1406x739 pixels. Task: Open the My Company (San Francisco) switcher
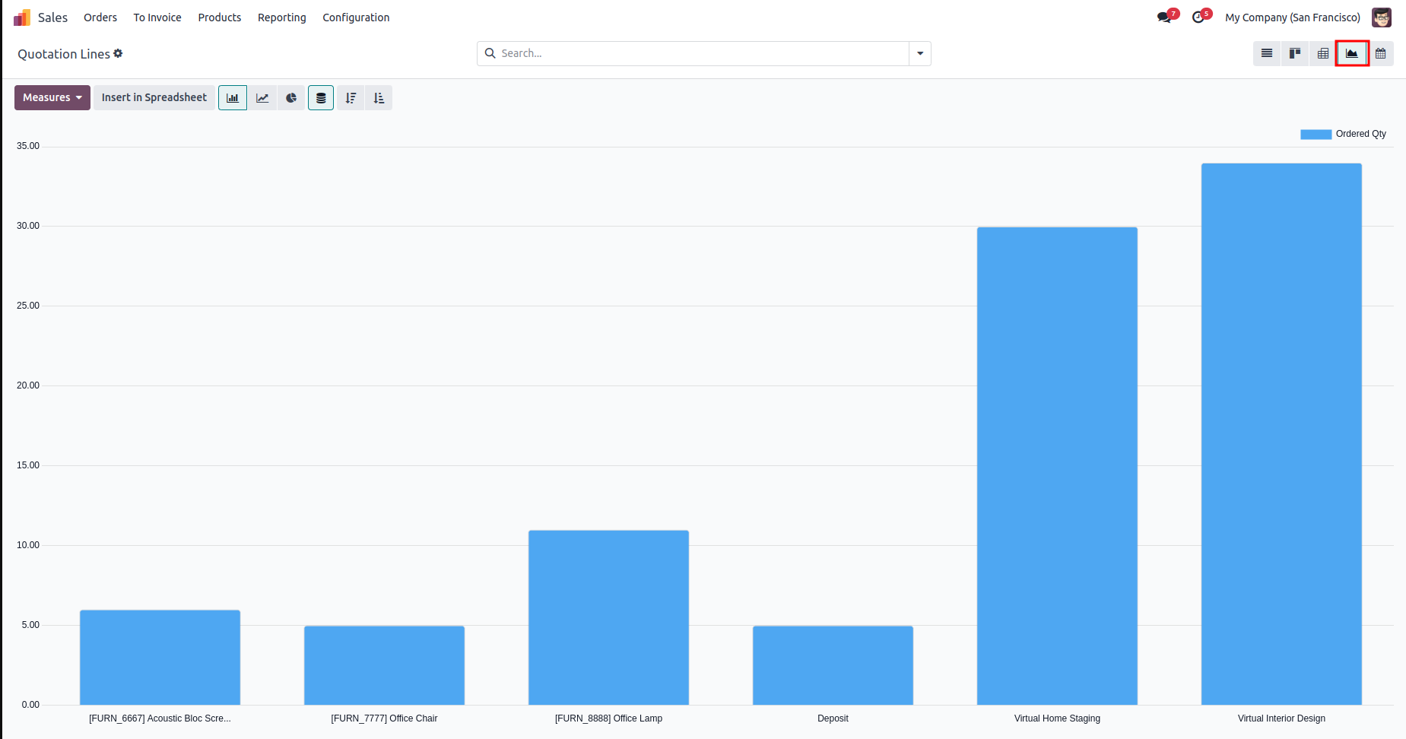point(1293,17)
